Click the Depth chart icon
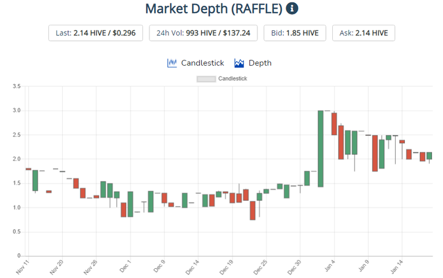Screen dimensions: 443x278 click(x=239, y=63)
